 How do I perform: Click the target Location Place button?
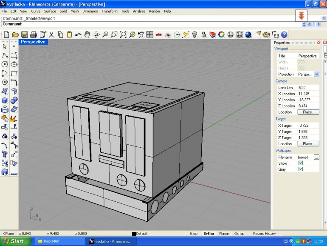(308, 143)
